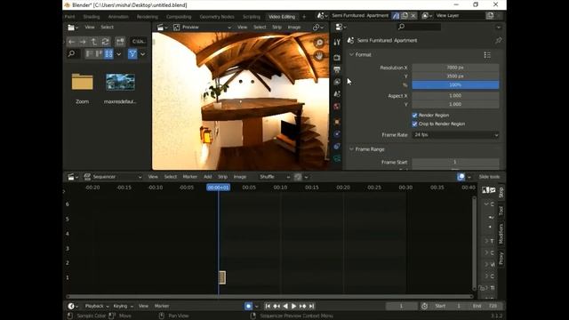The height and width of the screenshot is (320, 569).
Task: Open the Object Data properties tab
Action: coord(337,158)
